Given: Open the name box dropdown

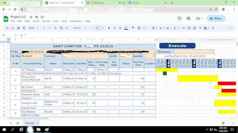Looking at the screenshot, I should tap(15, 35).
